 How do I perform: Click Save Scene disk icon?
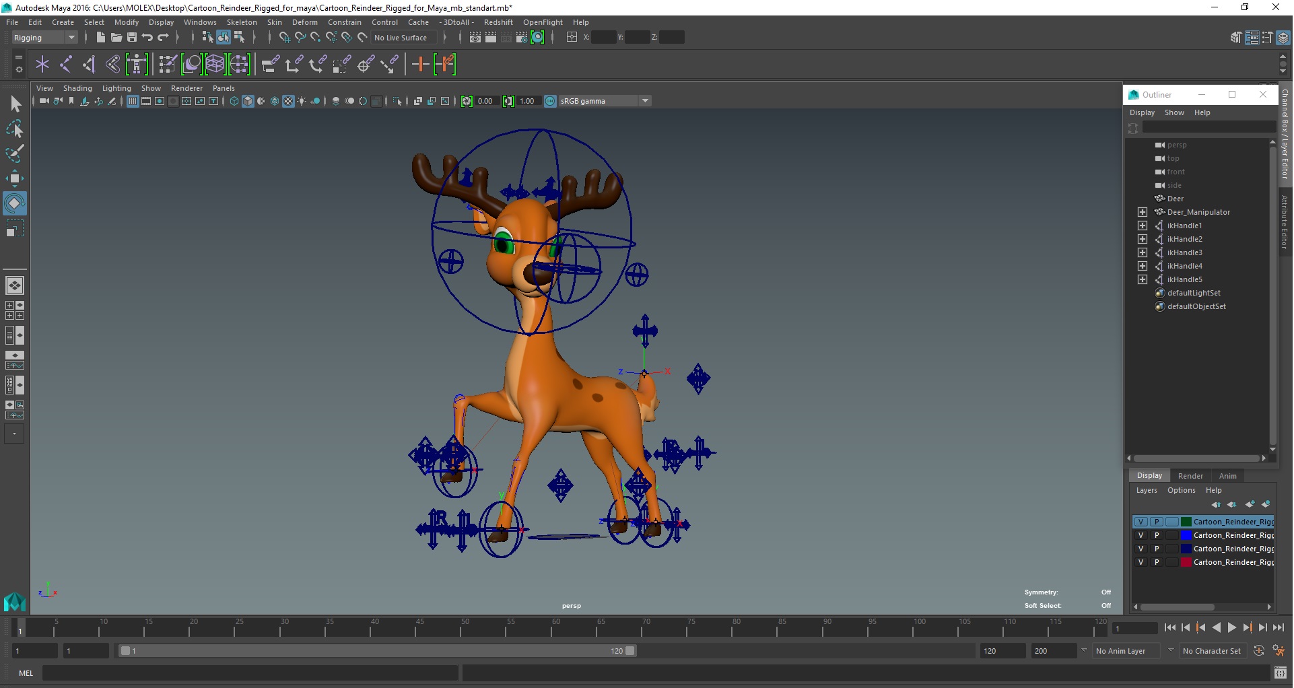tap(132, 38)
